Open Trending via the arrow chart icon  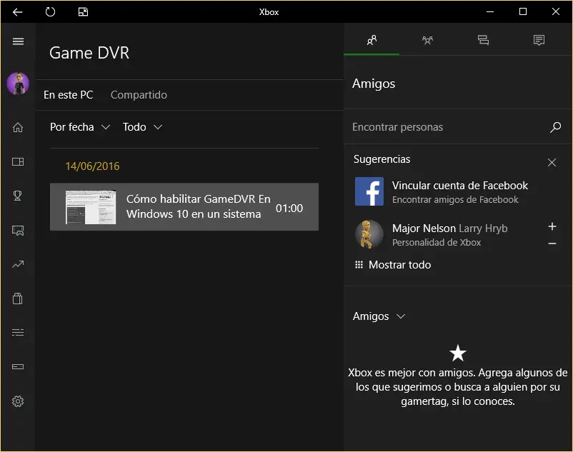(x=18, y=264)
